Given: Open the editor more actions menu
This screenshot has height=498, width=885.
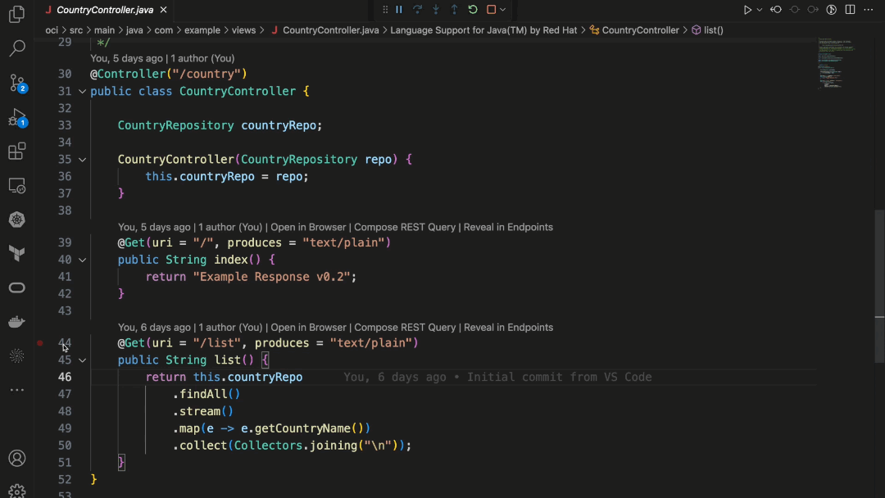Looking at the screenshot, I should [869, 9].
